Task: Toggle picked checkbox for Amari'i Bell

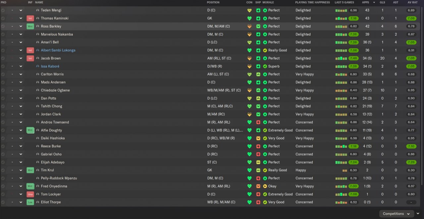Action: 3,42
